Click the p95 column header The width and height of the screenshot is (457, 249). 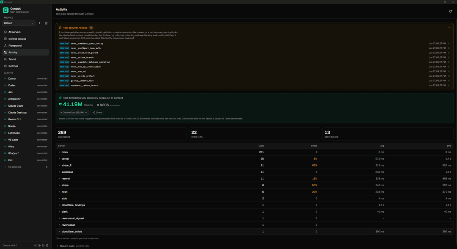449,146
